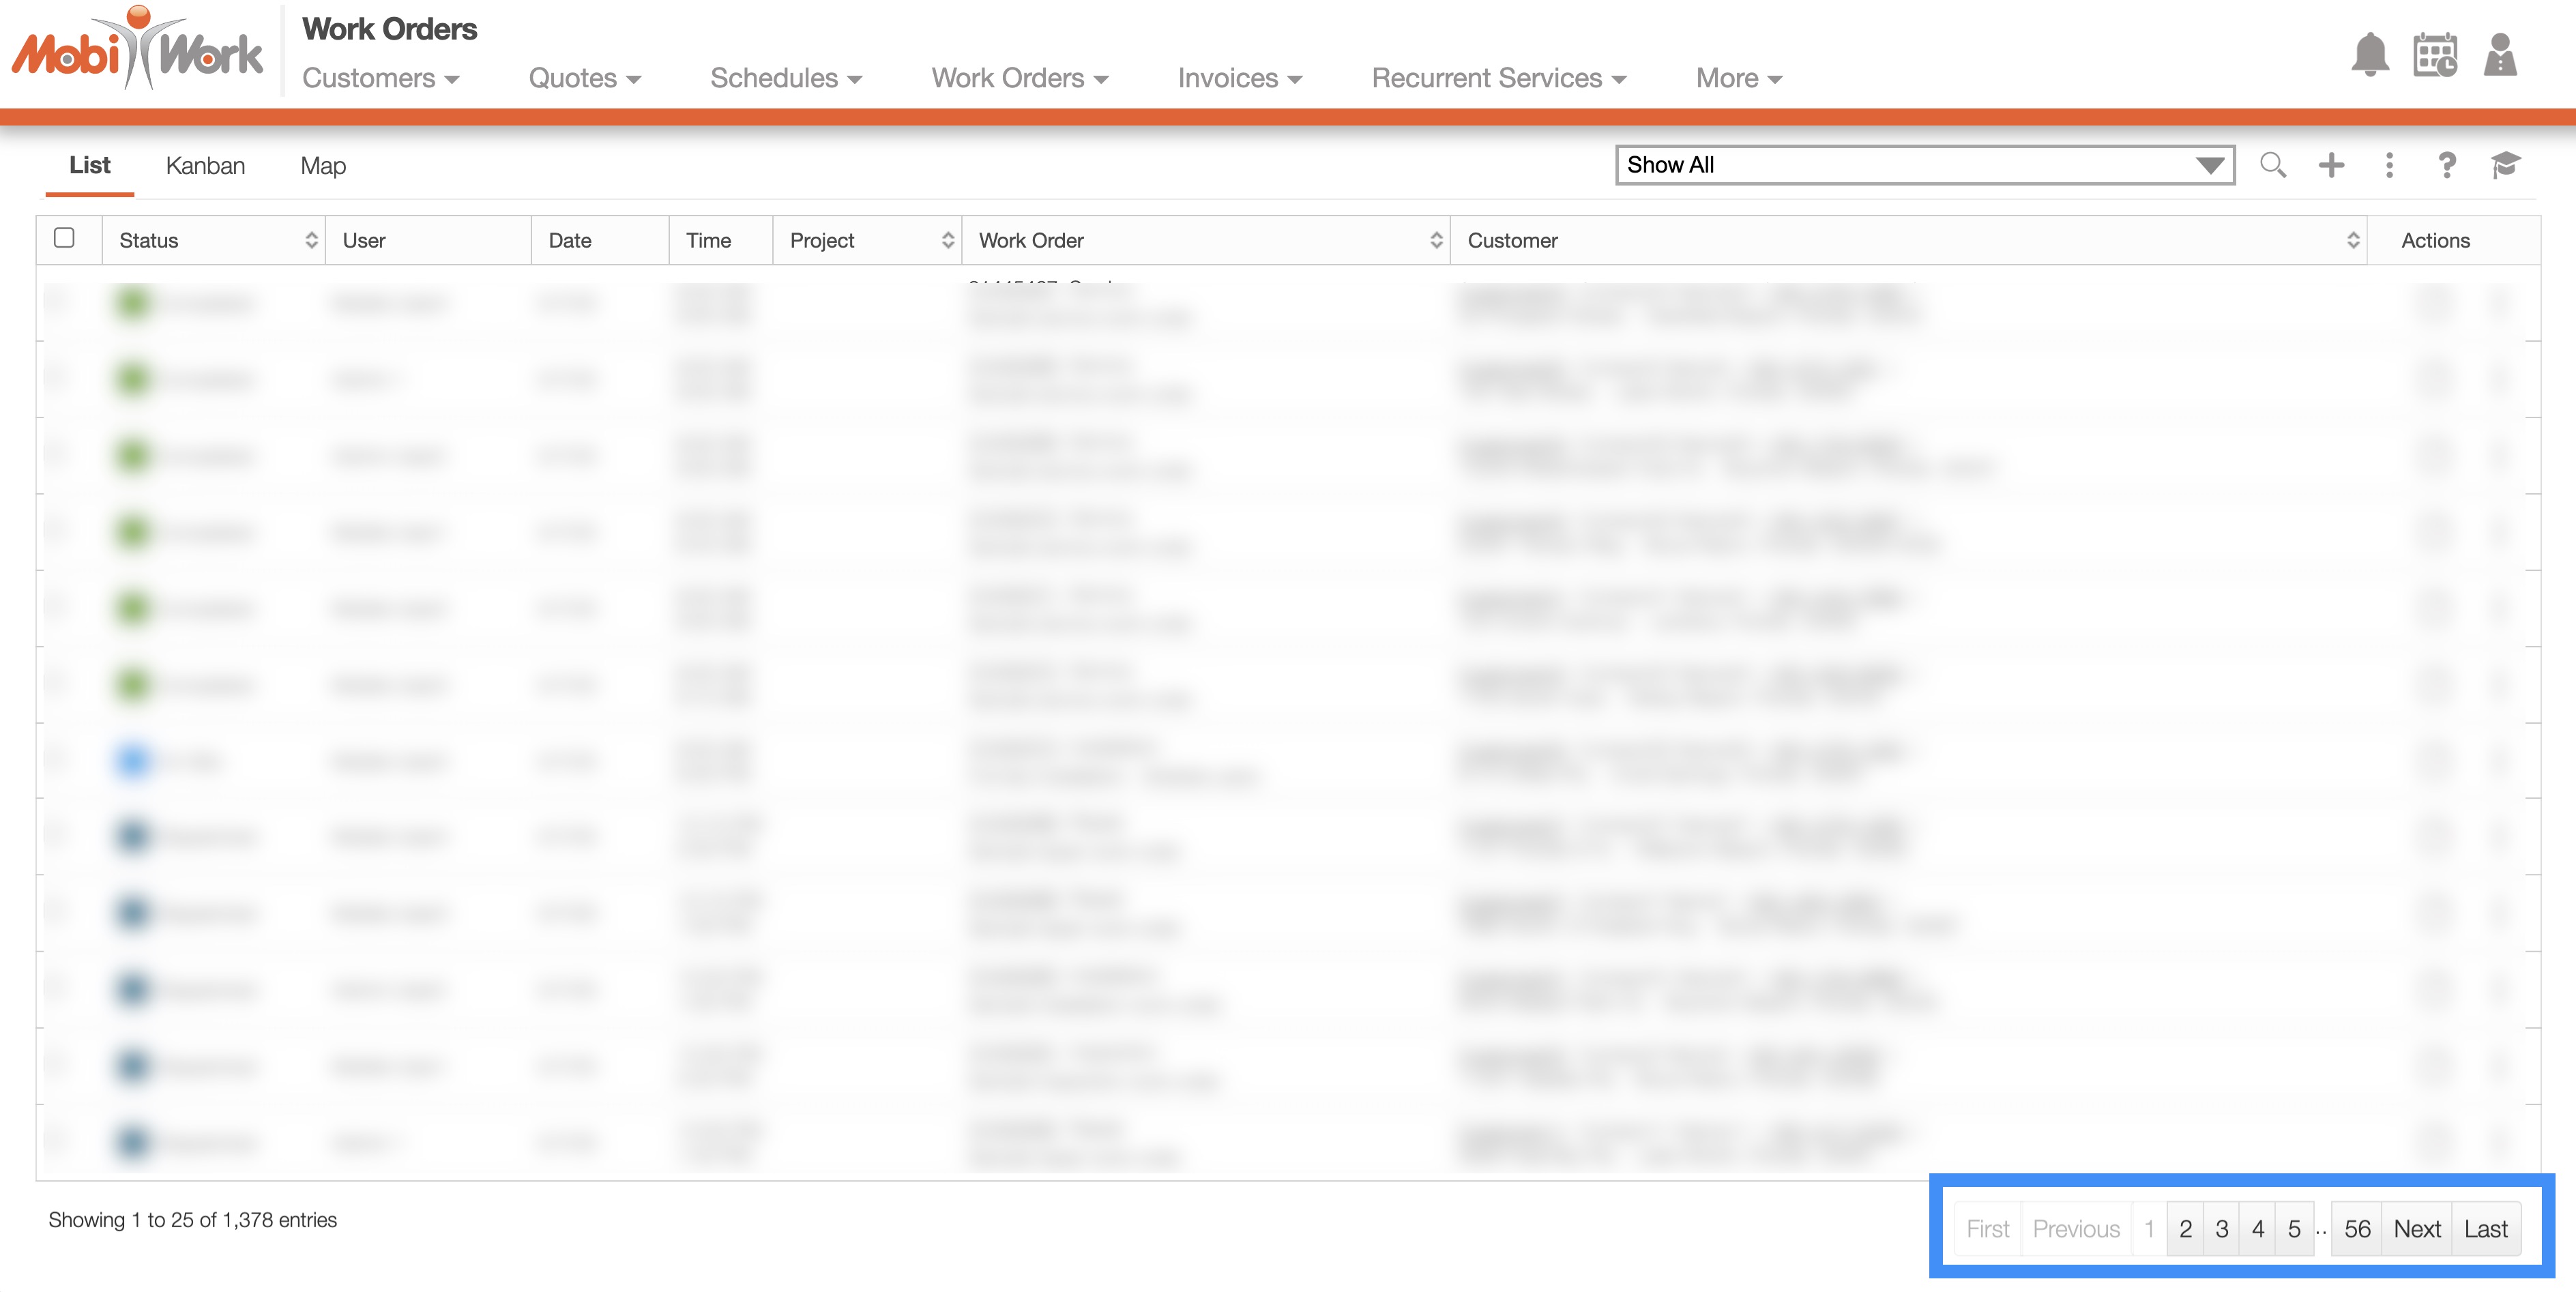Open the Customers menu dropdown
Screen dimensions: 2576x1292
point(380,78)
